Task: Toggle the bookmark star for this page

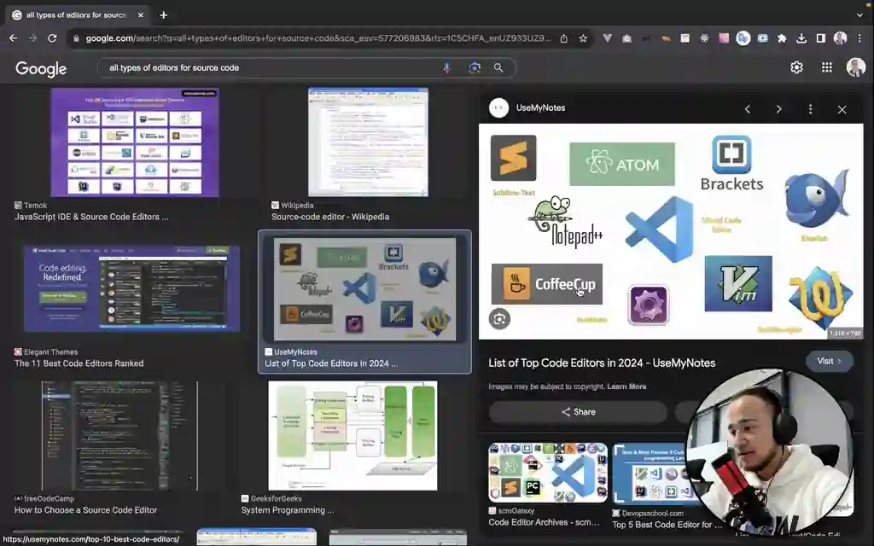Action: pos(582,38)
